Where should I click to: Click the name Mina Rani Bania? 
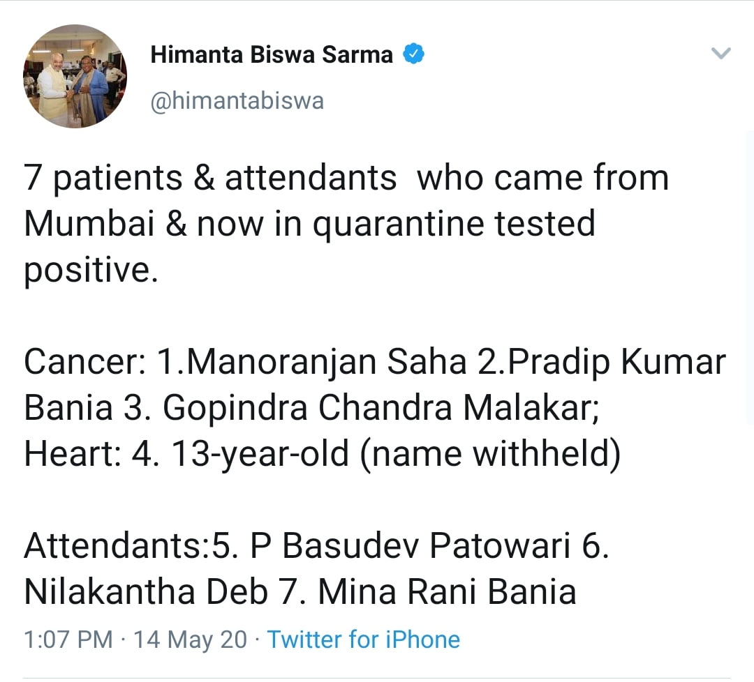(447, 592)
